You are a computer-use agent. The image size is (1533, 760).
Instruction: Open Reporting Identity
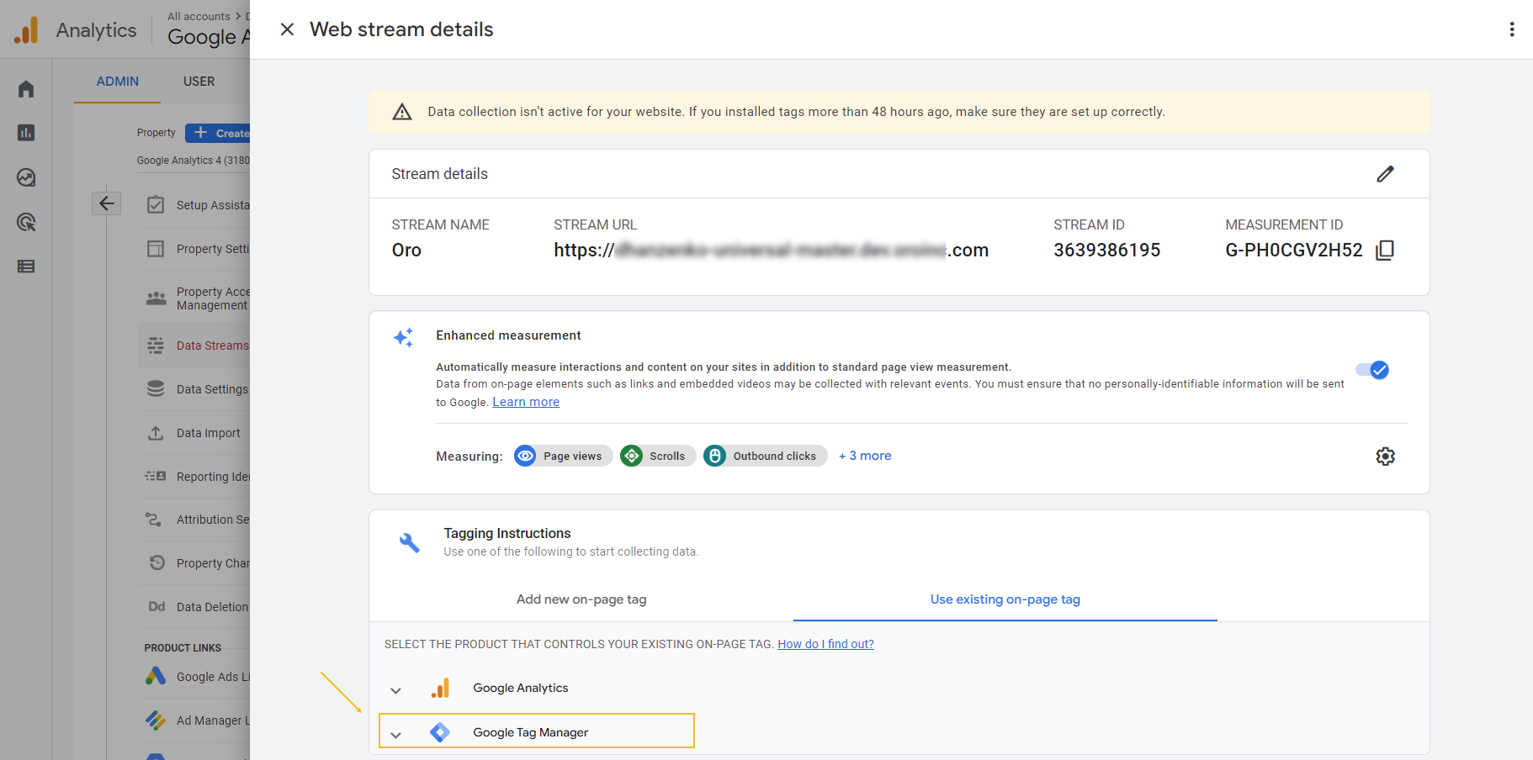194,477
